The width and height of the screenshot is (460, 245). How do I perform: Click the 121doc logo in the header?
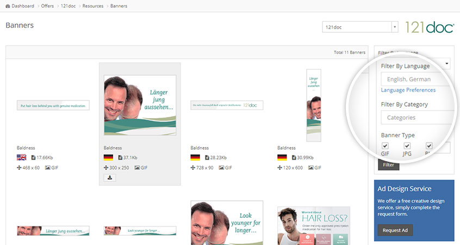(429, 27)
